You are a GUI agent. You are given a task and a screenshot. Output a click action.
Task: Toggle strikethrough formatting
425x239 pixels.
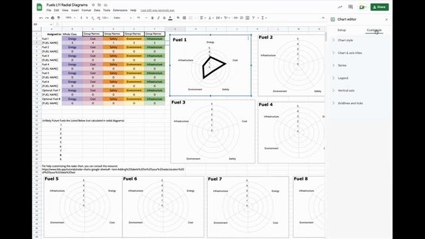tap(164, 18)
